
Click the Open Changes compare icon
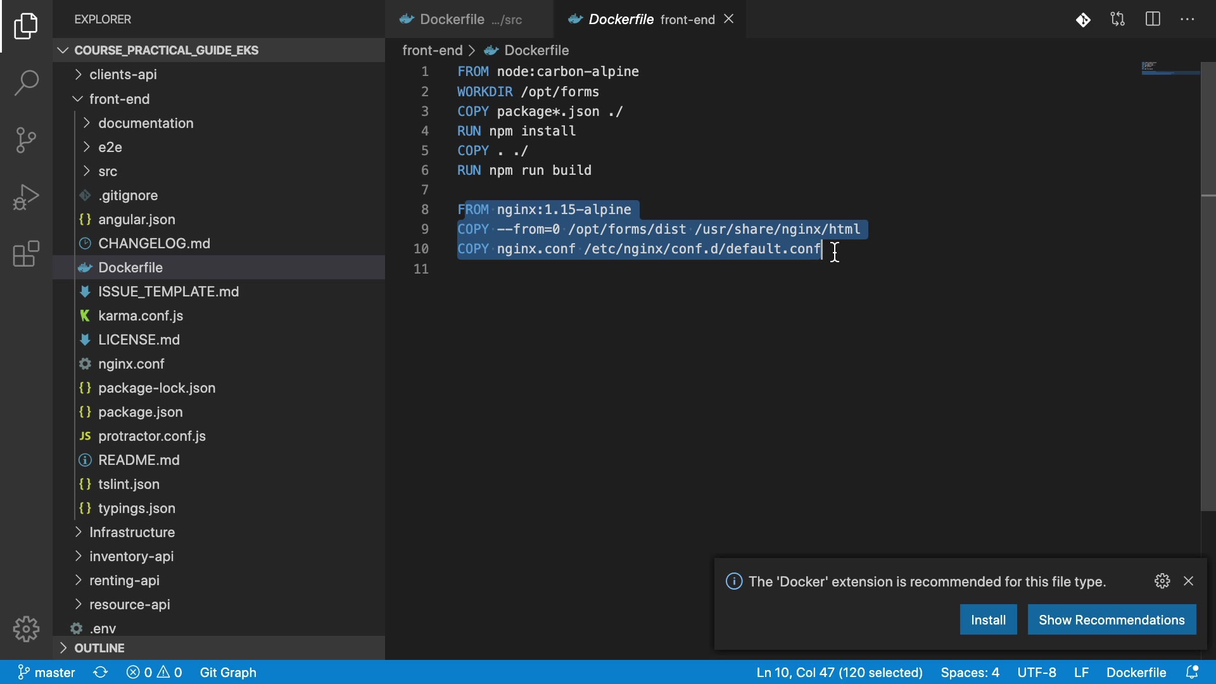point(1118,20)
